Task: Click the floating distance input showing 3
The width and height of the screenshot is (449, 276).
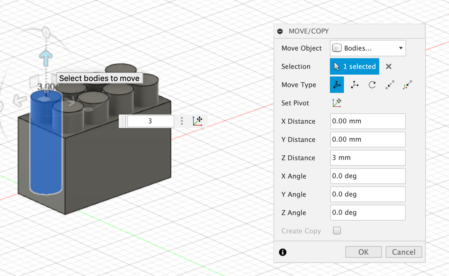Action: [150, 121]
